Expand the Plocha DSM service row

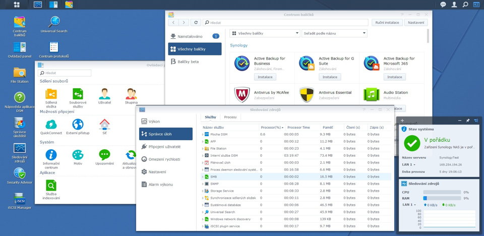click(203, 134)
